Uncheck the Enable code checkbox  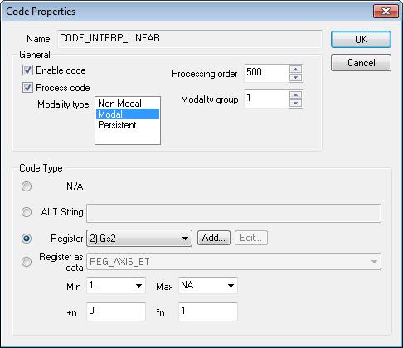coord(27,70)
